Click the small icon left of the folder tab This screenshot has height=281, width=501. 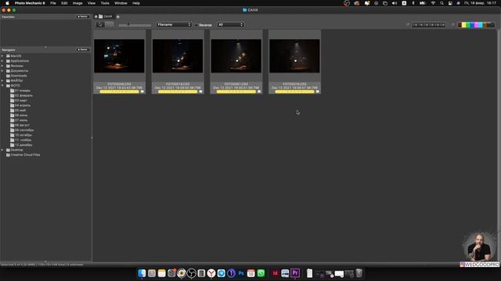pos(96,16)
